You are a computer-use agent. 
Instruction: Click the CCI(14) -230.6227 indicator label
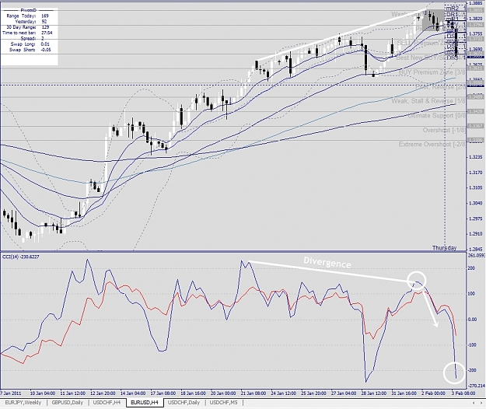21,257
